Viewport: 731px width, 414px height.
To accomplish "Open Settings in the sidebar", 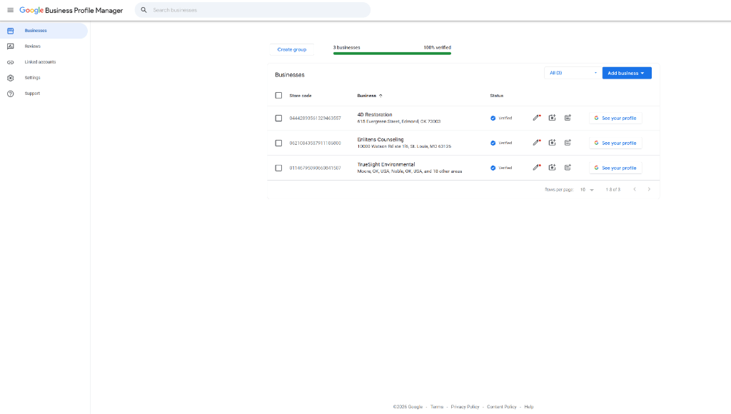I will (x=44, y=78).
